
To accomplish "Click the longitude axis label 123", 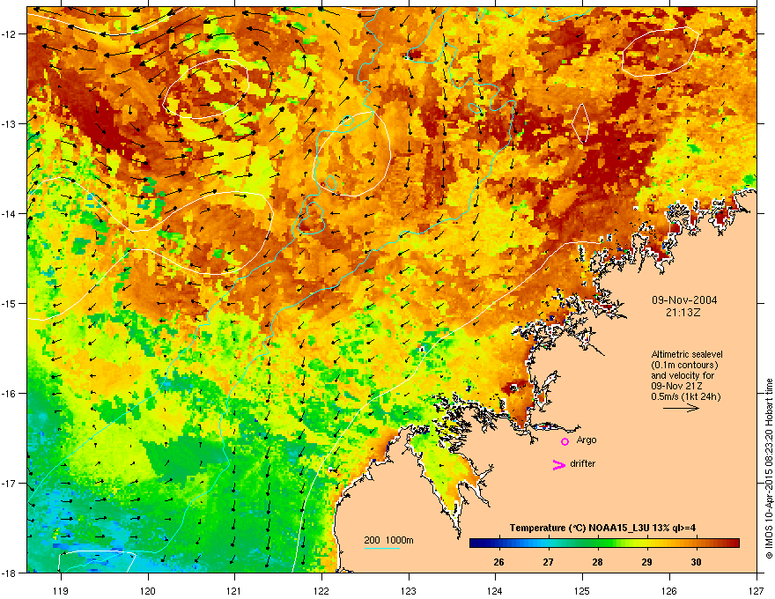I will (x=409, y=590).
